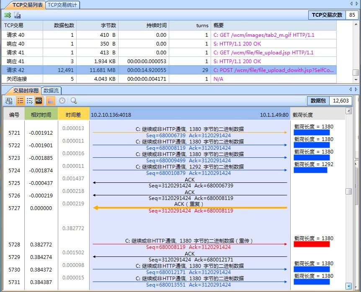Toggle the payload color bar icon
Viewport: 361px width, 292px height.
(49, 100)
